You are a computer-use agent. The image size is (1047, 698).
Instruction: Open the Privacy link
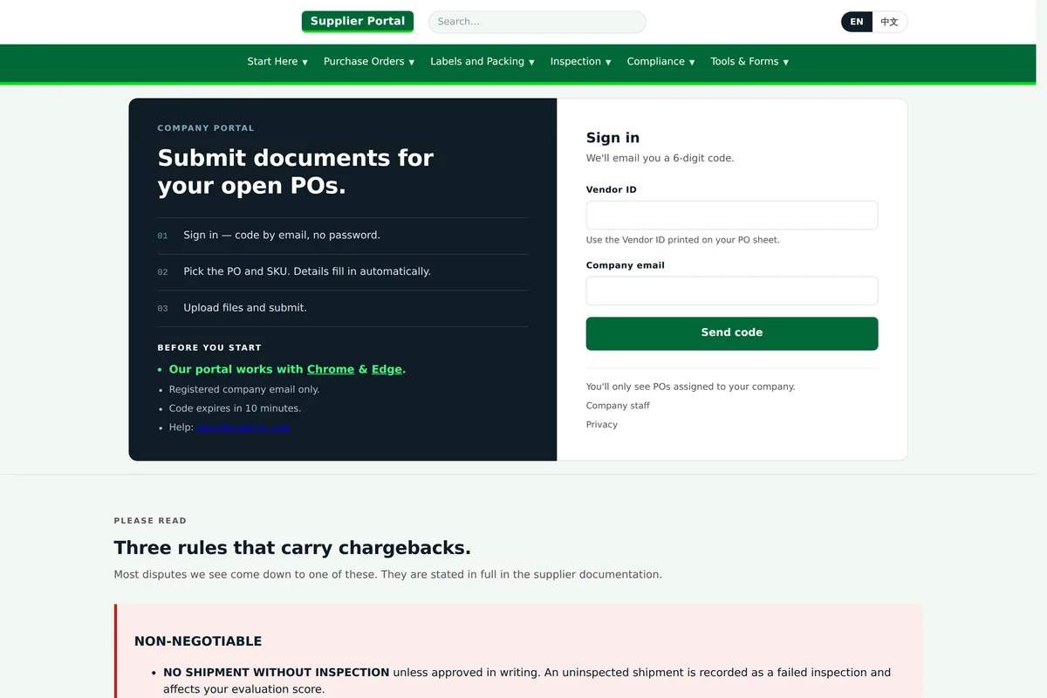click(x=601, y=425)
